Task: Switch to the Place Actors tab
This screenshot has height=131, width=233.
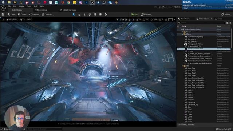Action: pos(183,19)
